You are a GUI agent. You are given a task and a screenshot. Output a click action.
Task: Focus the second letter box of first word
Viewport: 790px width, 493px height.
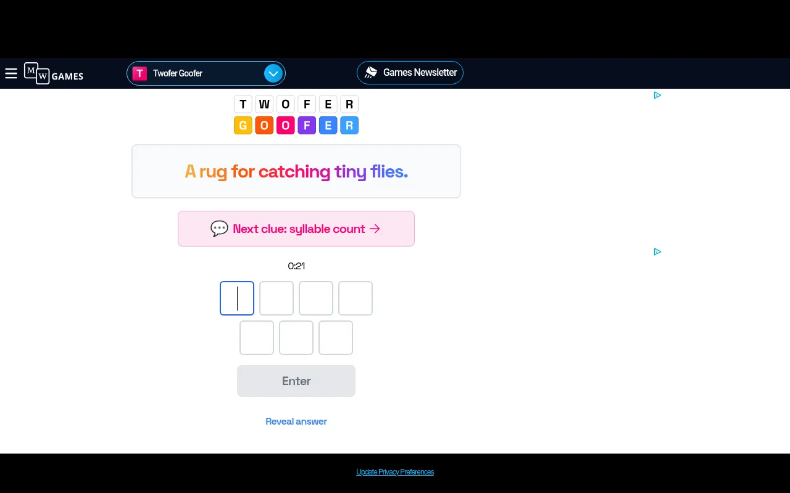coord(276,298)
